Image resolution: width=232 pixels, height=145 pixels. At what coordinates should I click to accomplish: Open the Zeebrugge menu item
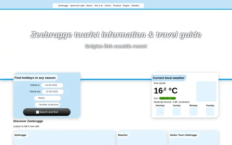[x=63, y=6]
